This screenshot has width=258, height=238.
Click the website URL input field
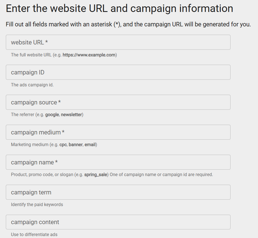pos(118,42)
